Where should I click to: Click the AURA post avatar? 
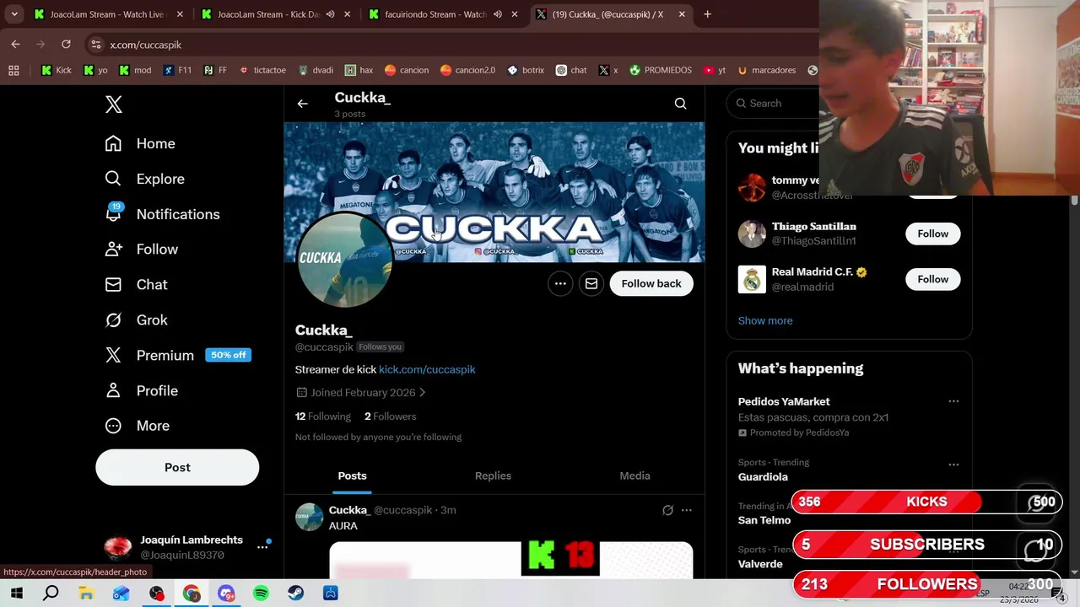tap(309, 517)
